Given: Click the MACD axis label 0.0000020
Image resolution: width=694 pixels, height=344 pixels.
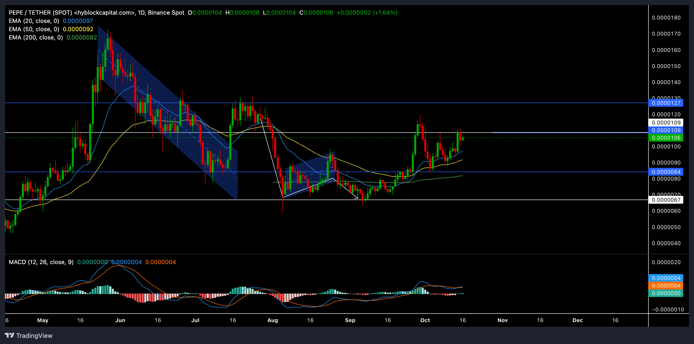Looking at the screenshot, I should point(666,262).
